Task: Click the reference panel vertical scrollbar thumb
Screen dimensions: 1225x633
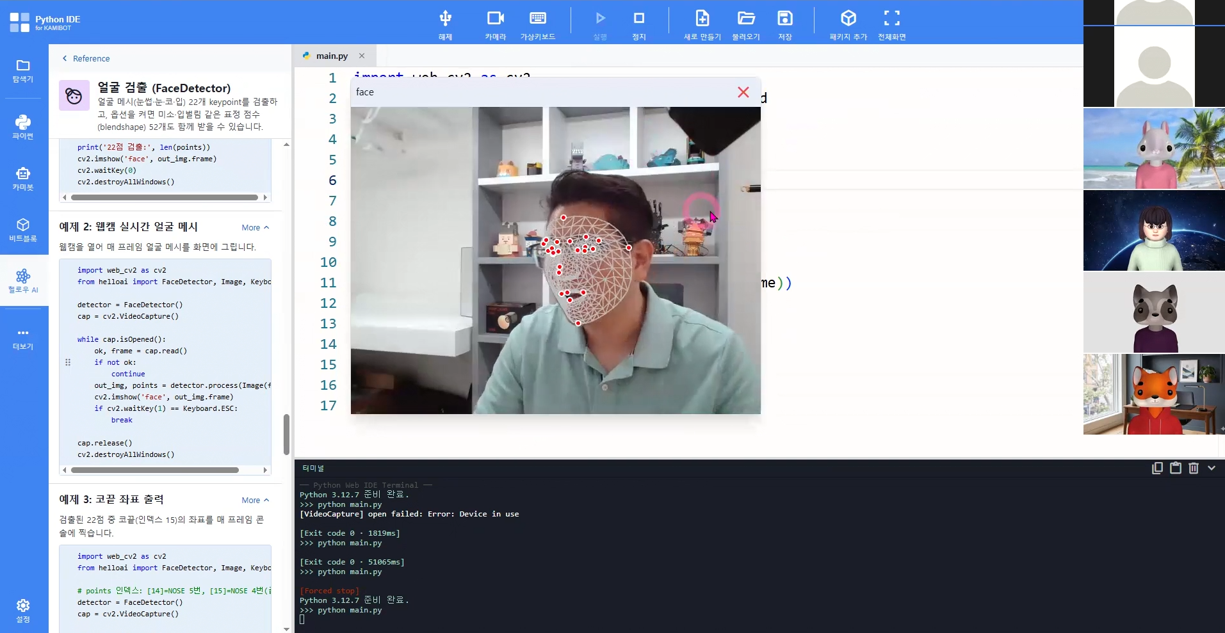Action: [286, 435]
